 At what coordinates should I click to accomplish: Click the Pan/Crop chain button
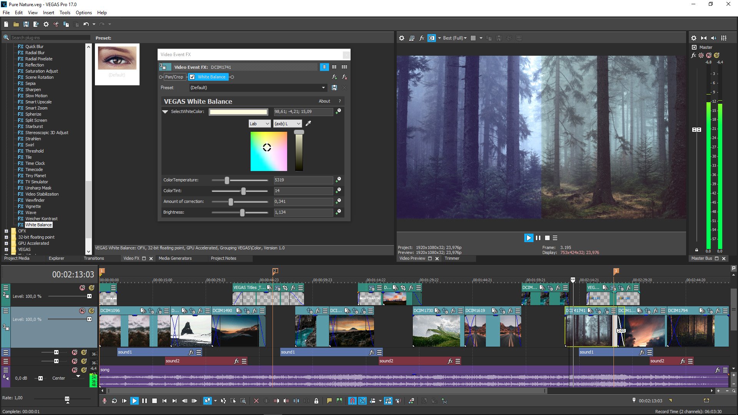(x=174, y=77)
